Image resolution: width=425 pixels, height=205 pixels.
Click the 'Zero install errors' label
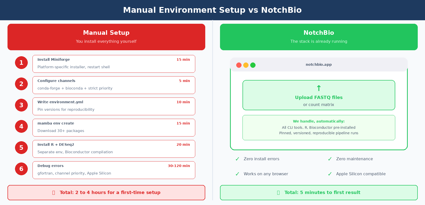coord(261,159)
